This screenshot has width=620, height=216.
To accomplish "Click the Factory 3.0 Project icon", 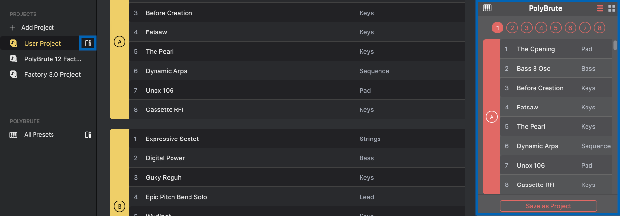I will [x=14, y=74].
